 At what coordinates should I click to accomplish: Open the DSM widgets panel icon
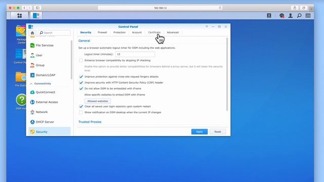[308, 16]
